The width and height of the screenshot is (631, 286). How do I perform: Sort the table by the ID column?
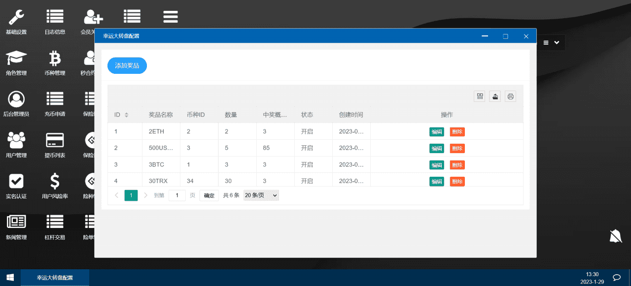(126, 115)
